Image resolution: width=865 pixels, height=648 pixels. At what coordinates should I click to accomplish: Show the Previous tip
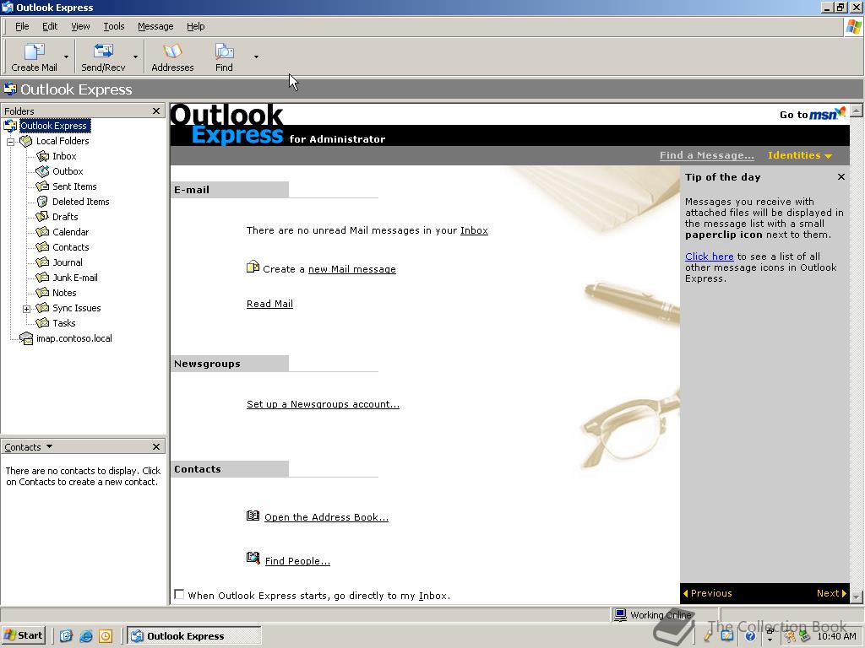(708, 593)
